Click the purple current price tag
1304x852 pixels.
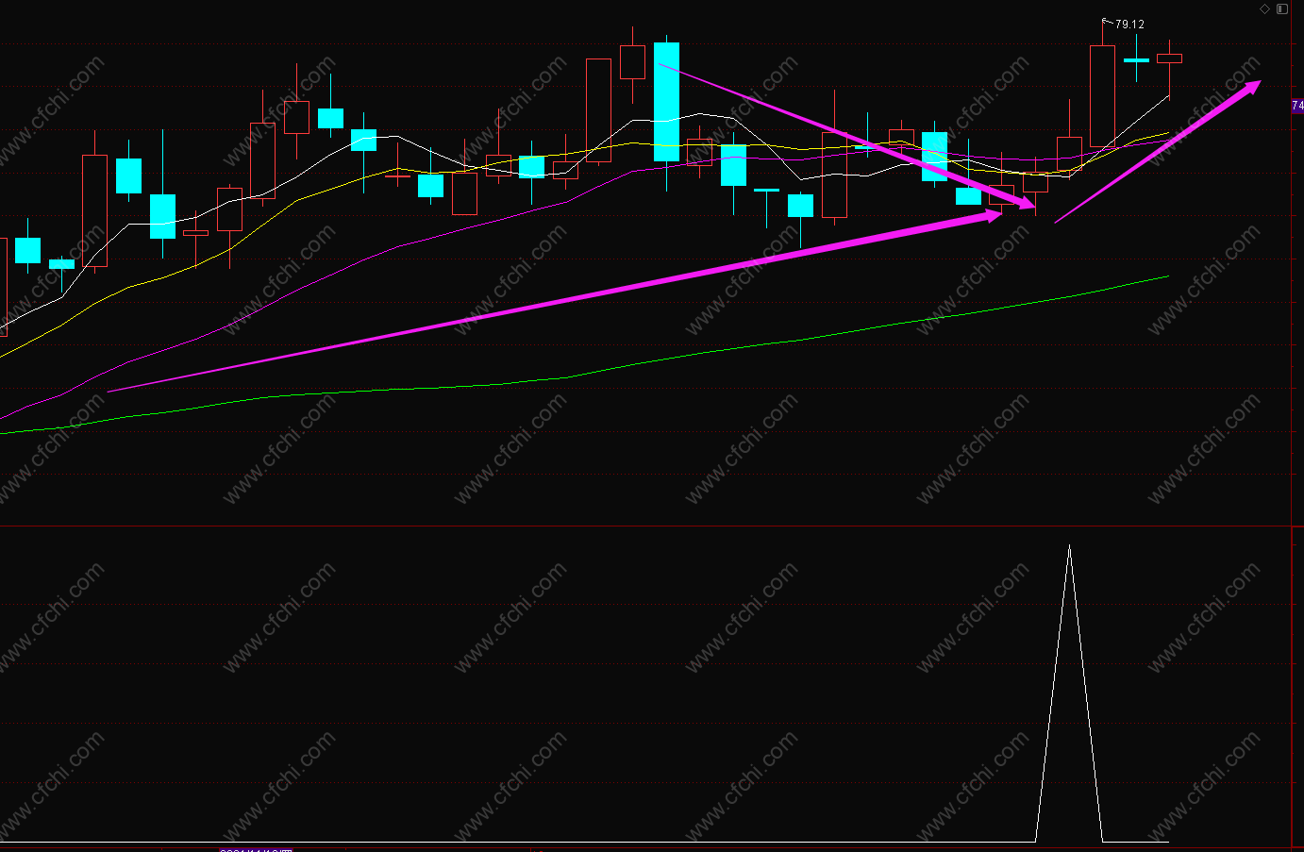click(1297, 106)
